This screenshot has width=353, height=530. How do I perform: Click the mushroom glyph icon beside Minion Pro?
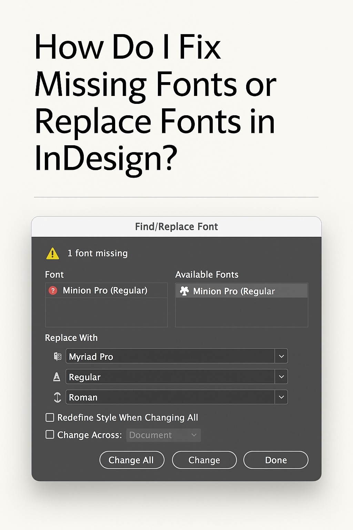click(185, 291)
